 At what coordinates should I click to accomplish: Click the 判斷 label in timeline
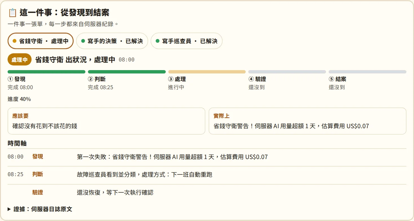pos(38,174)
